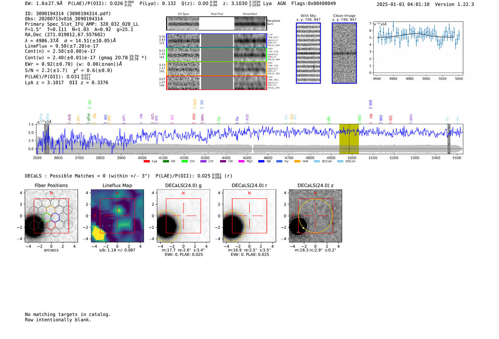Select the white dashed circle in DECaLS z
The width and height of the screenshot is (499, 339).
click(x=298, y=226)
